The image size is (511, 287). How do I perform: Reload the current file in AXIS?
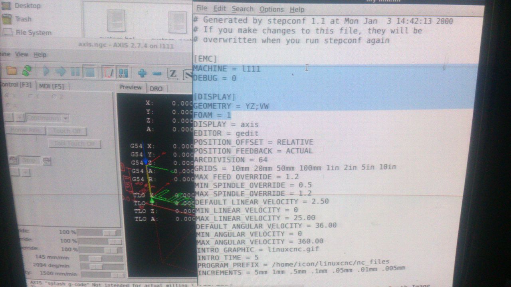pos(27,71)
